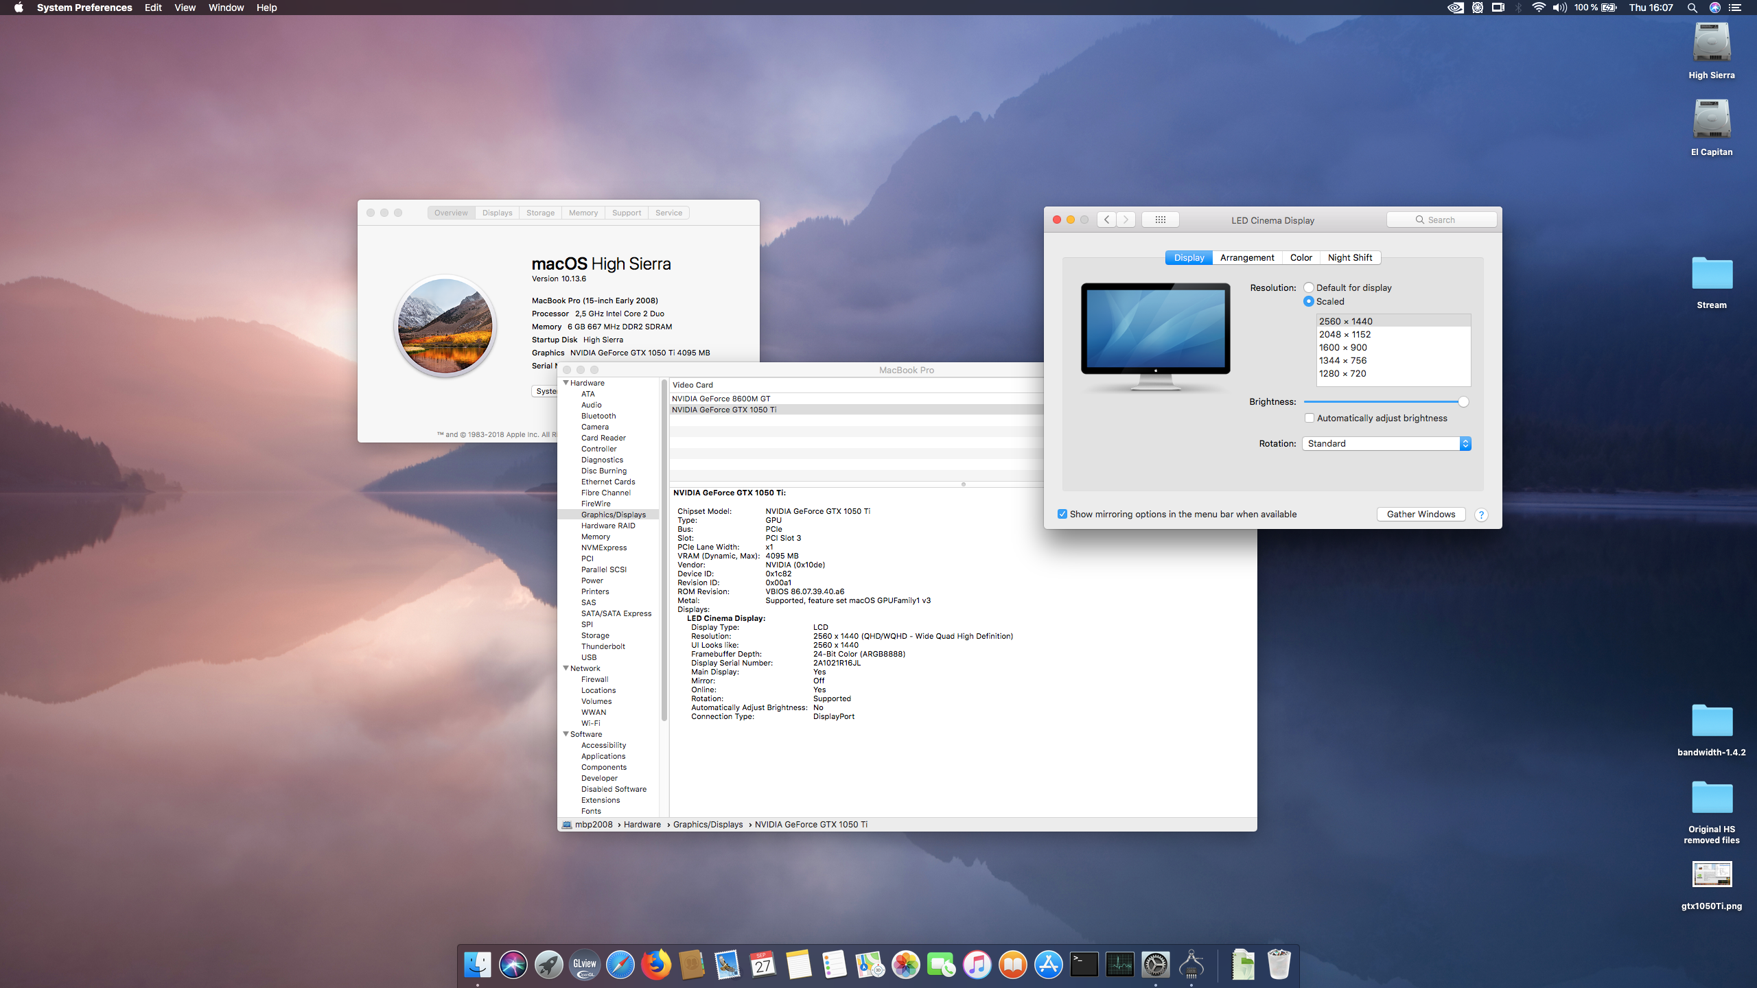Select the Scaled resolution option
The image size is (1757, 988).
click(x=1309, y=301)
